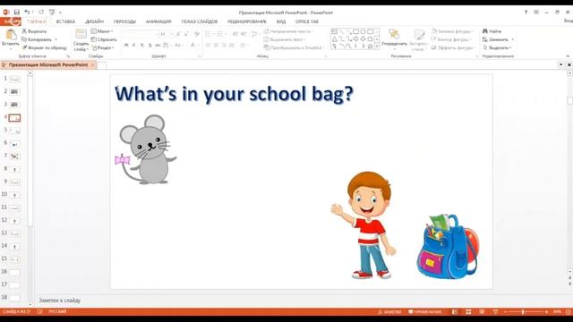Click Copy (Копировать) command

pyautogui.click(x=37, y=39)
